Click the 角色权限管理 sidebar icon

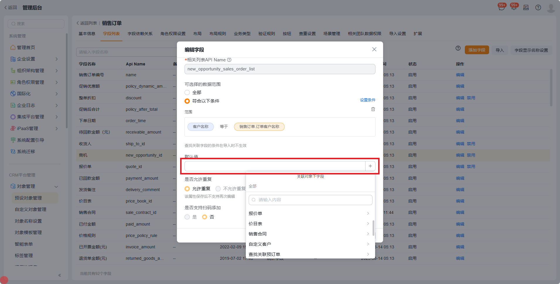coord(13,82)
